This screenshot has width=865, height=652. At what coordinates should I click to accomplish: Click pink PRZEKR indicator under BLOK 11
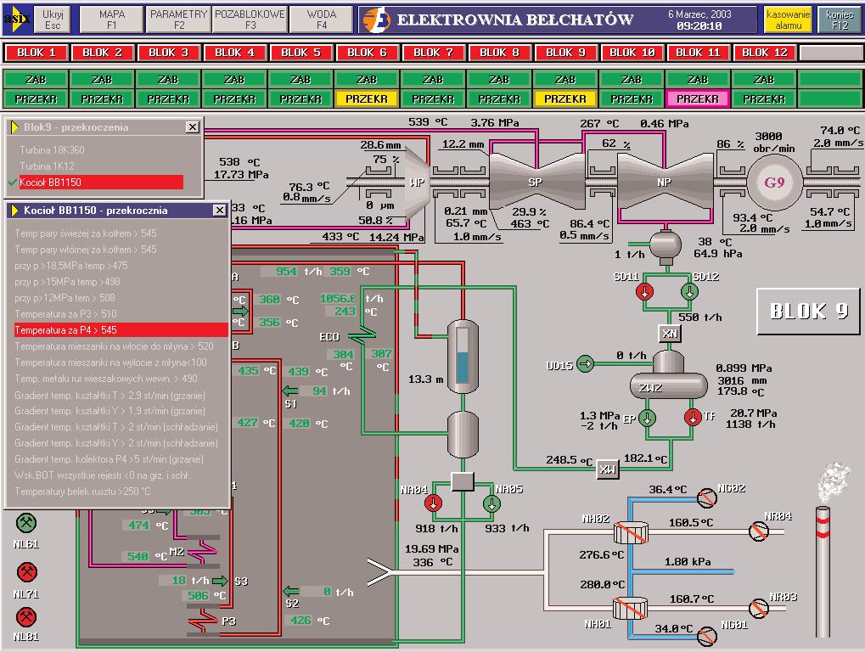pos(698,99)
